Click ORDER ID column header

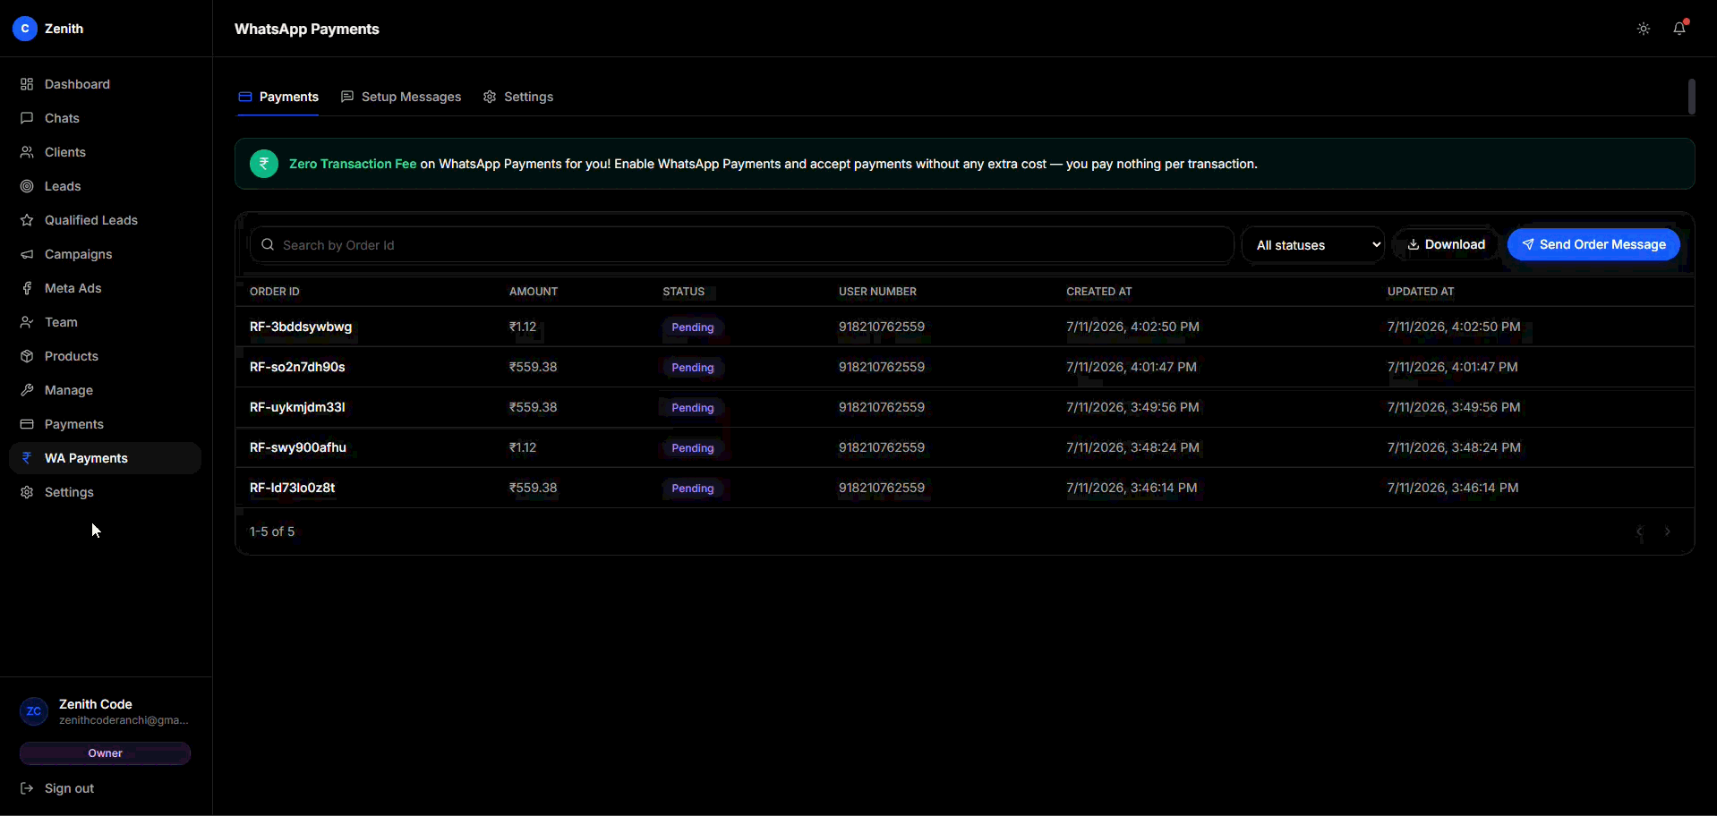(x=275, y=292)
